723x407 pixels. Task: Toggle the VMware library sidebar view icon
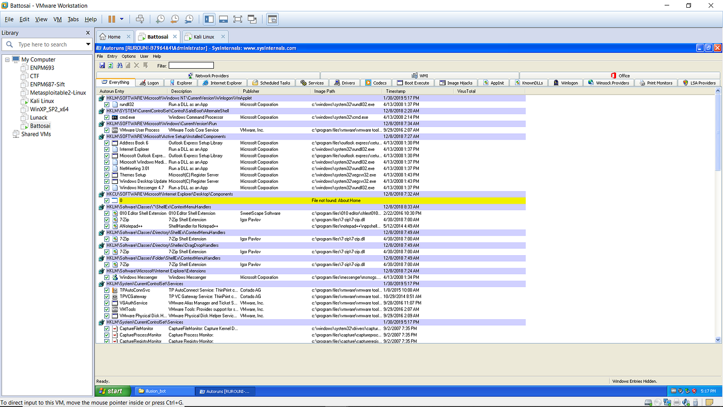click(209, 19)
